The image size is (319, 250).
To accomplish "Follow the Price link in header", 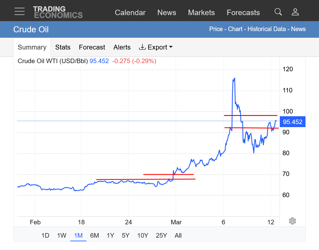I will click(216, 29).
